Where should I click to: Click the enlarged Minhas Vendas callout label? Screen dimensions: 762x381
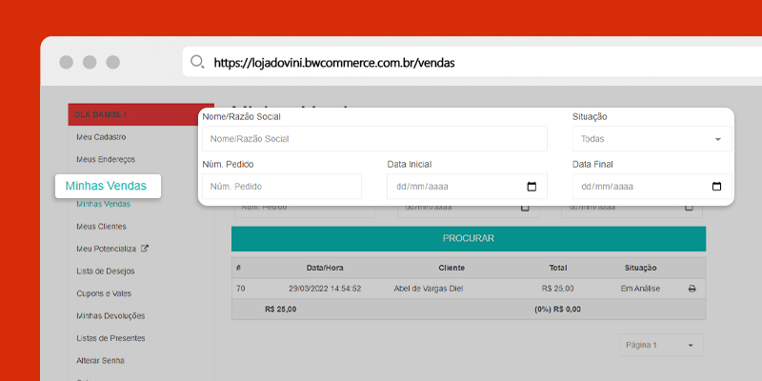[106, 186]
